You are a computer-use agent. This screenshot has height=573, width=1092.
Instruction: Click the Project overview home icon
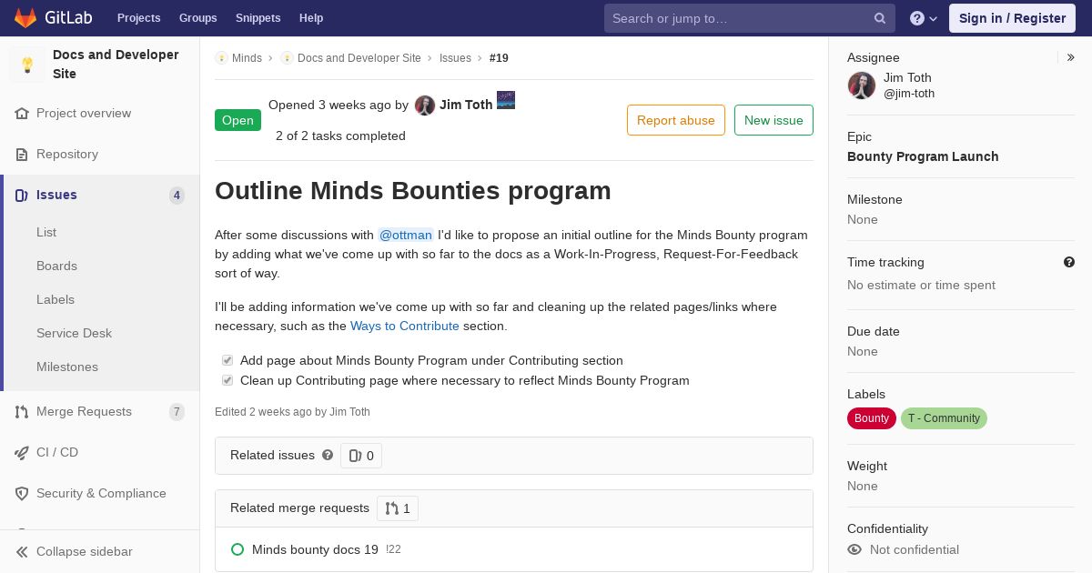[x=22, y=114]
